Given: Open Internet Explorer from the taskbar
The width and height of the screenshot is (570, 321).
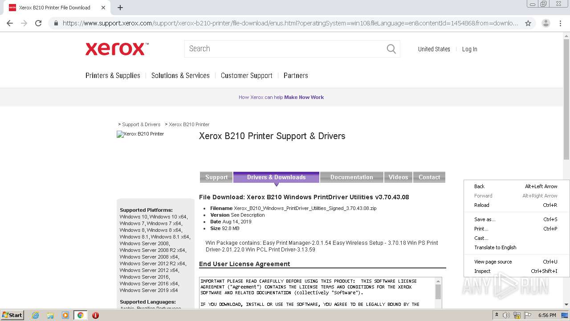Looking at the screenshot, I should [36, 315].
